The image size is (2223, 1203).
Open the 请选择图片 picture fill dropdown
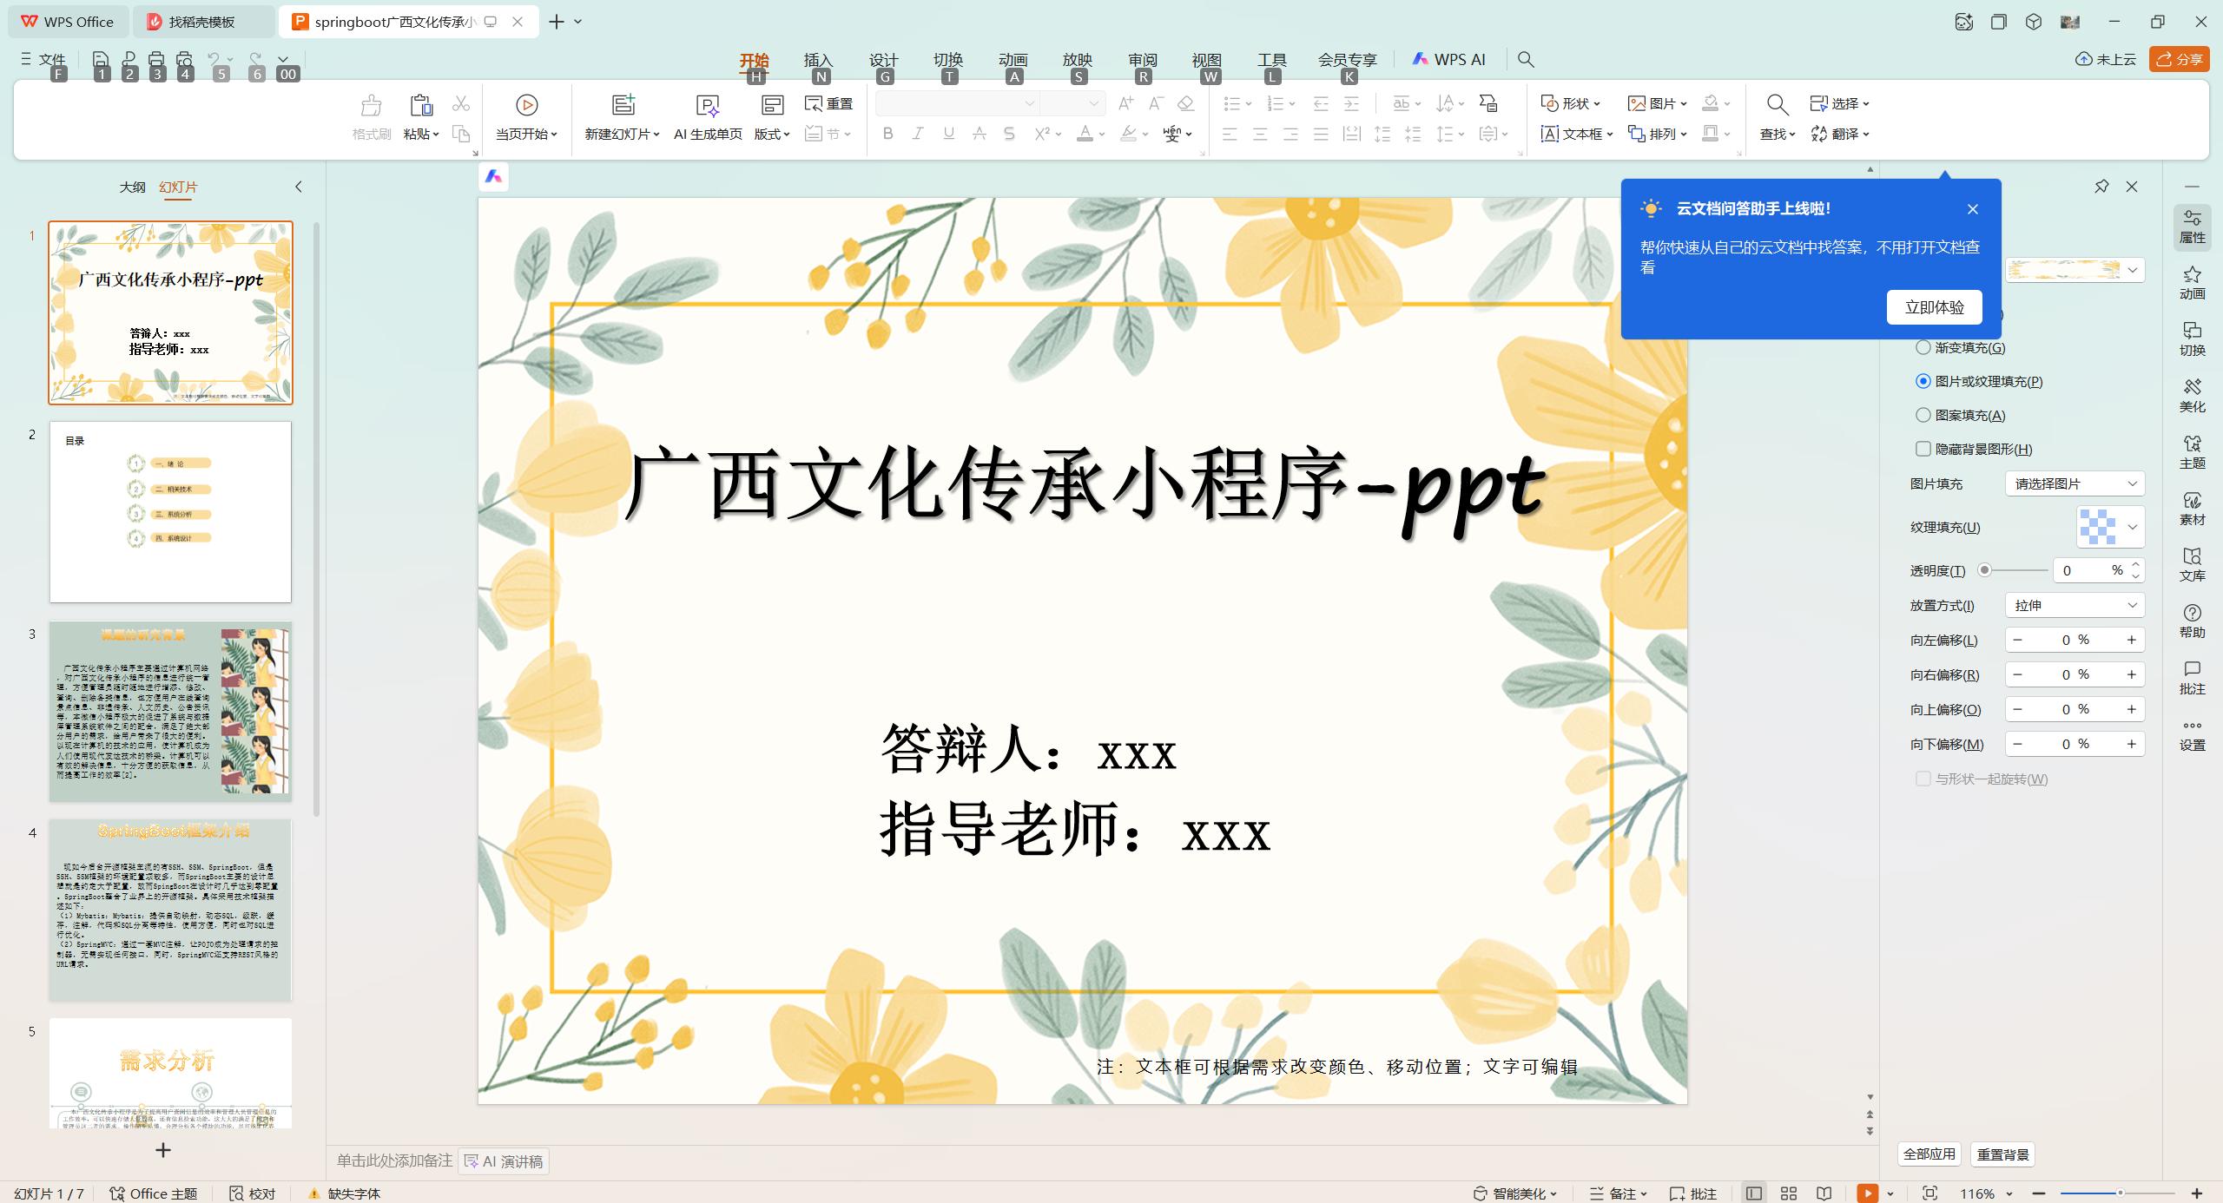[2075, 483]
